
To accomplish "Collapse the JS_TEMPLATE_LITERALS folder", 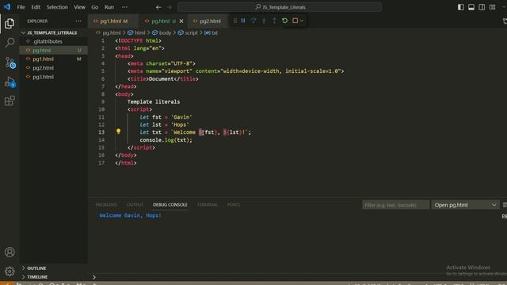I will coord(53,32).
